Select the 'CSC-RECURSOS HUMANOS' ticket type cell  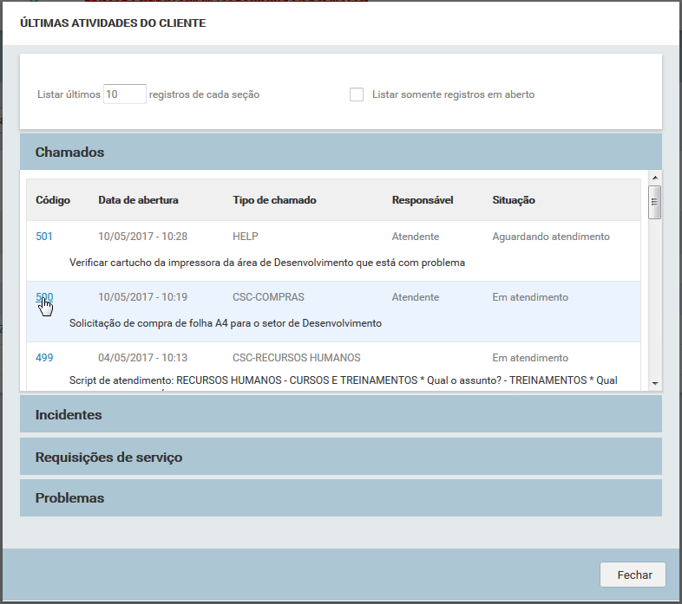(297, 358)
